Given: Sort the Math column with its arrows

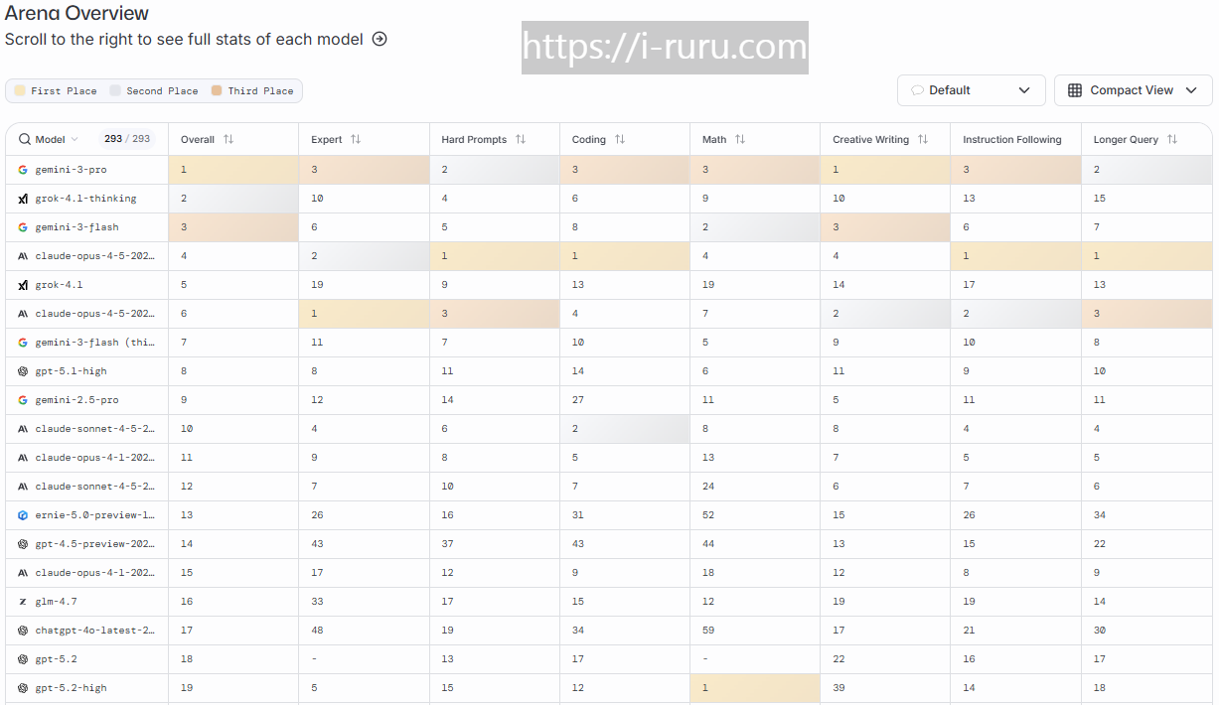Looking at the screenshot, I should tap(740, 139).
